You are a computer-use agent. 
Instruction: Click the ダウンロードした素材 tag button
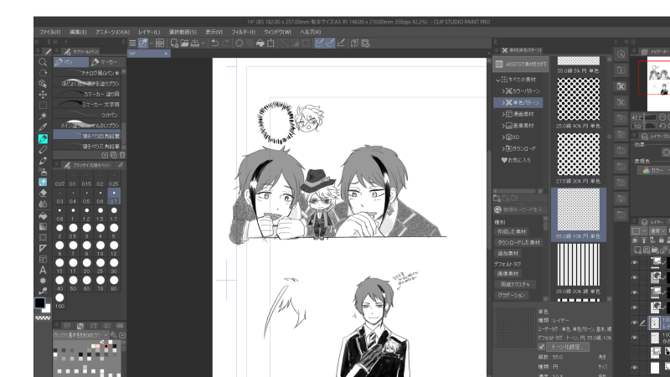[518, 242]
